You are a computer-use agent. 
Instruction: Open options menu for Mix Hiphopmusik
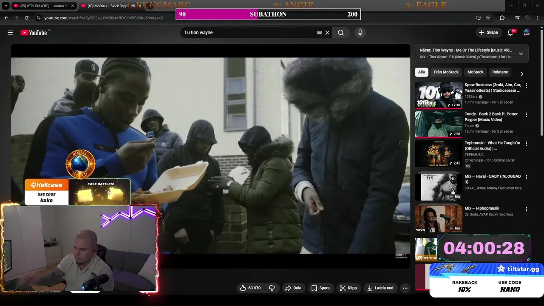[527, 209]
